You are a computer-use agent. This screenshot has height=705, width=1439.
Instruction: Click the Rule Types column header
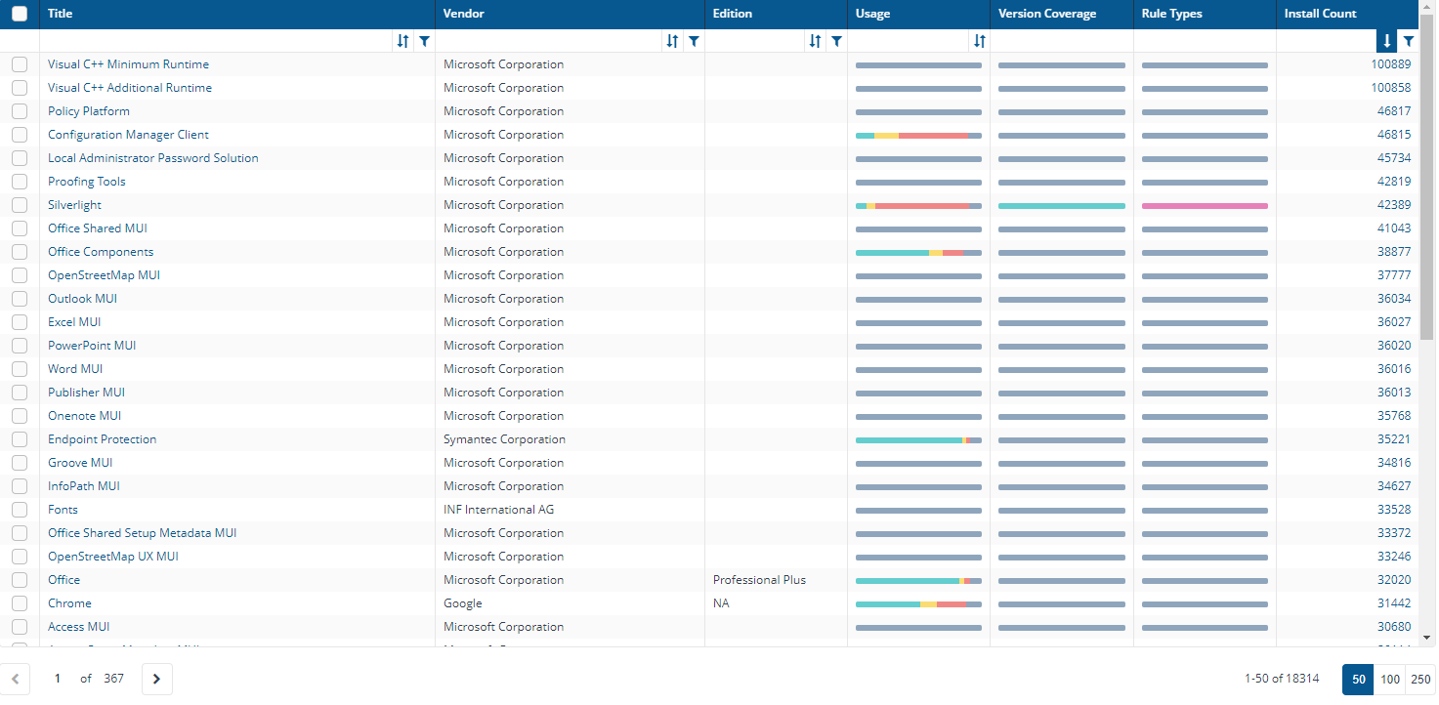pos(1205,14)
